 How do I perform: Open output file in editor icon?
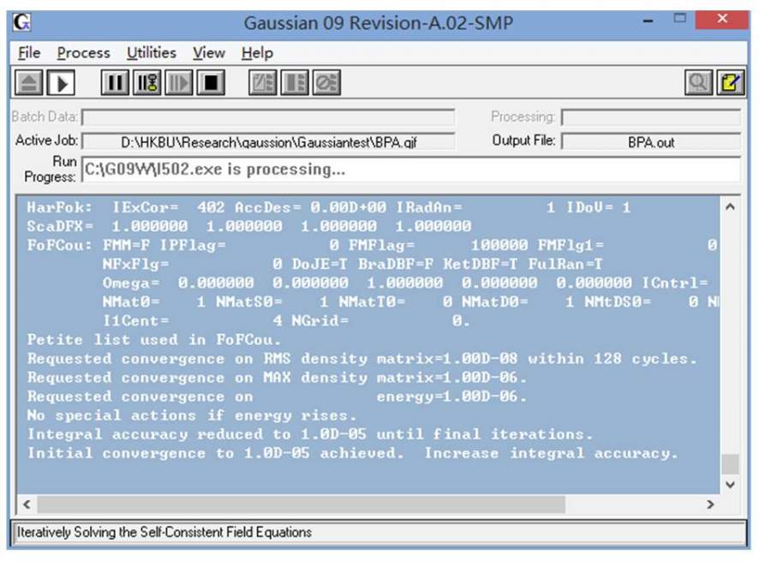pyautogui.click(x=731, y=82)
